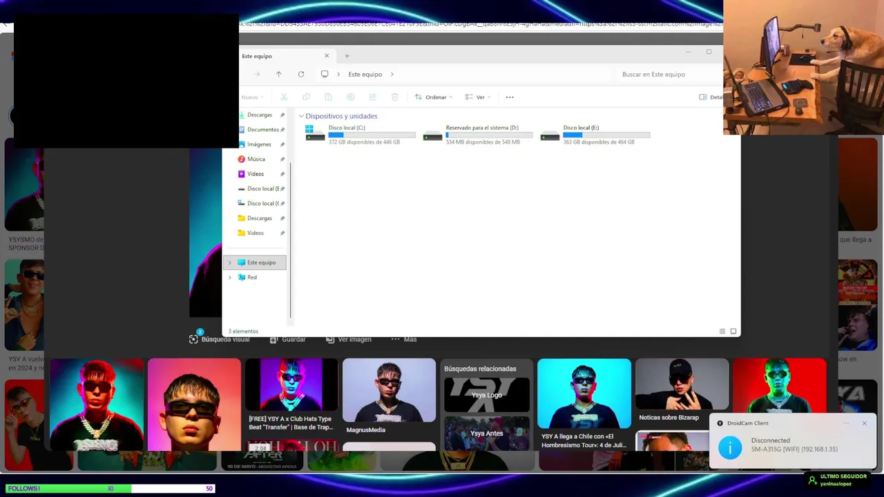Image resolution: width=884 pixels, height=497 pixels.
Task: Switch to details list view in status bar
Action: [722, 331]
